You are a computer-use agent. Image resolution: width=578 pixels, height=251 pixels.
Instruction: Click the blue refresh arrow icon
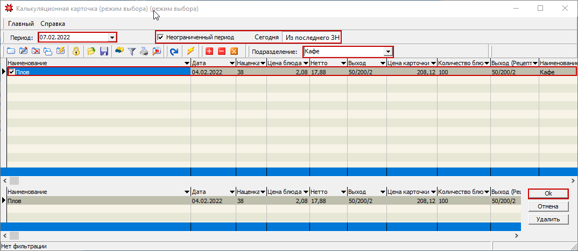(174, 52)
